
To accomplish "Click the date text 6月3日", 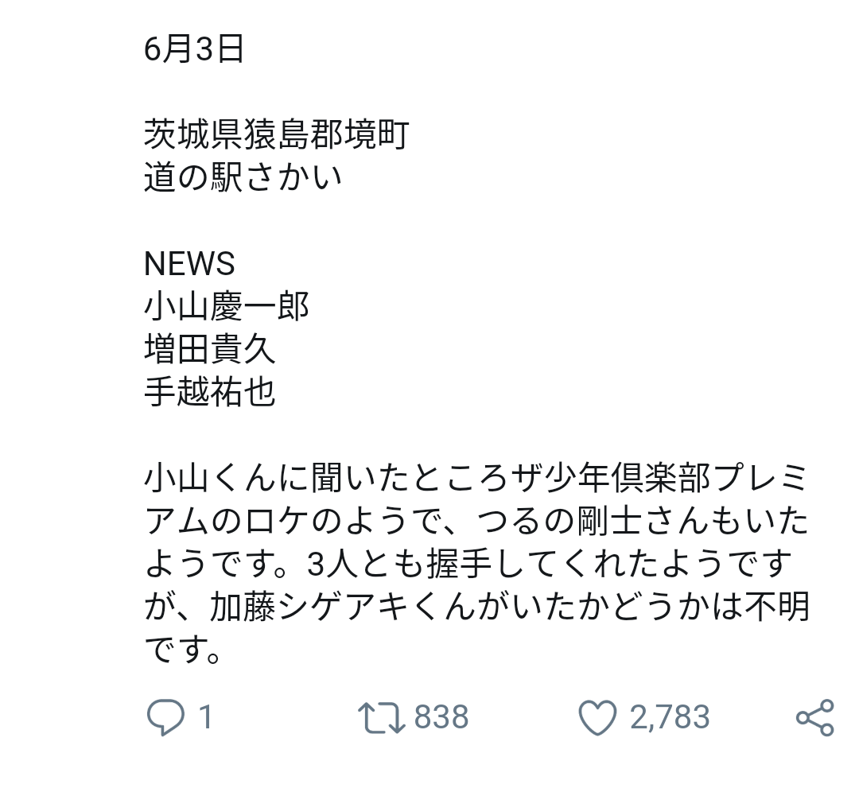I will click(194, 49).
